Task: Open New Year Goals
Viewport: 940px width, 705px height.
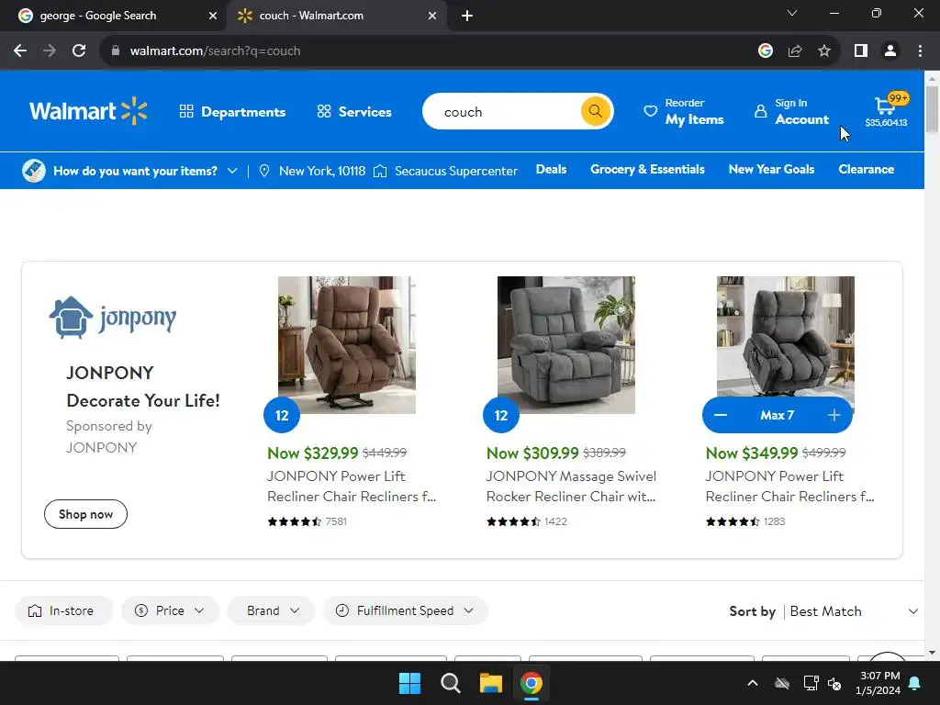Action: (771, 170)
